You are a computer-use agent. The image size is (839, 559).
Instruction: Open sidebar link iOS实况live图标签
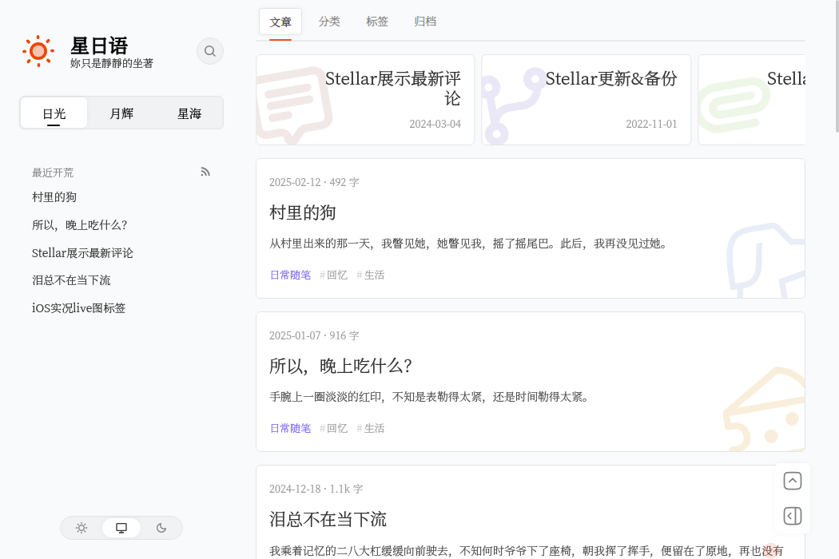coord(78,308)
